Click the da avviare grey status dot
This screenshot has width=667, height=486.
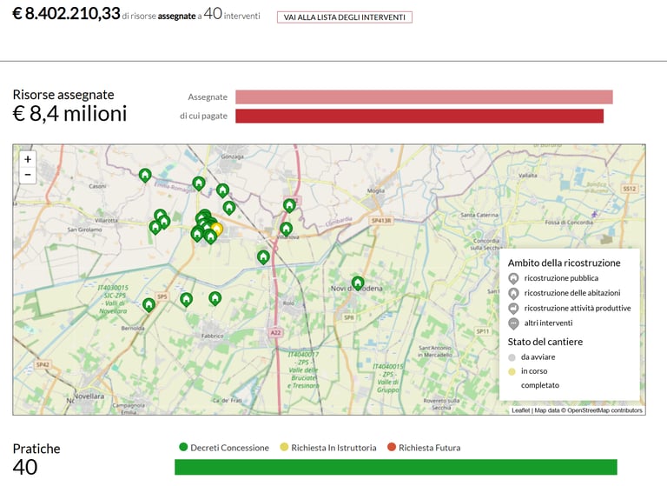click(512, 357)
